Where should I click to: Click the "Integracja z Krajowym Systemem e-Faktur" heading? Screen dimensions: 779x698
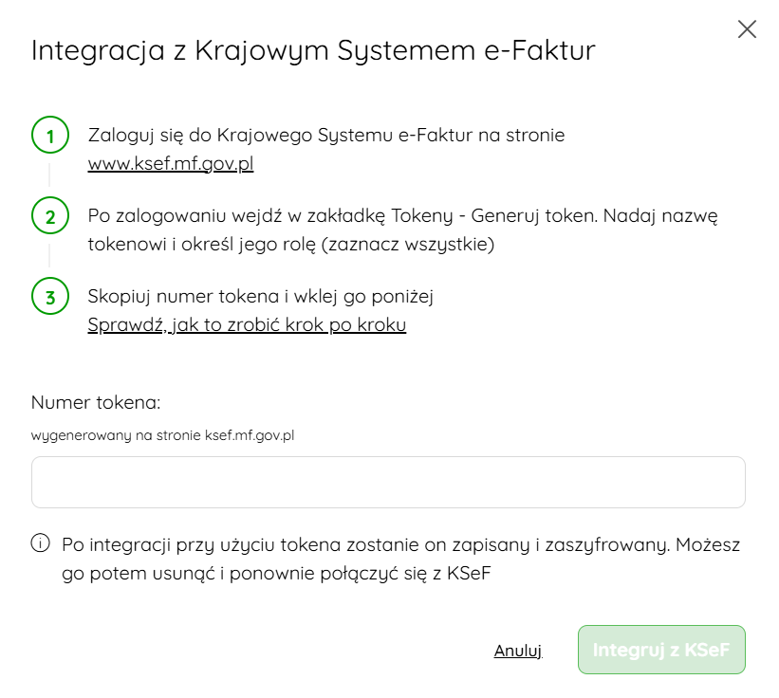313,50
